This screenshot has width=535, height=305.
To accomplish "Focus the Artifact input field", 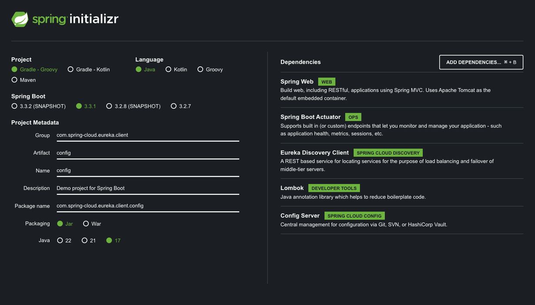I will click(148, 153).
